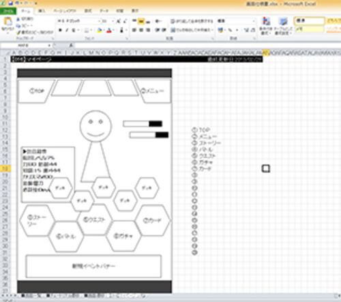Click the Increase Decimal icon
The height and width of the screenshot is (302, 341).
coord(246,30)
